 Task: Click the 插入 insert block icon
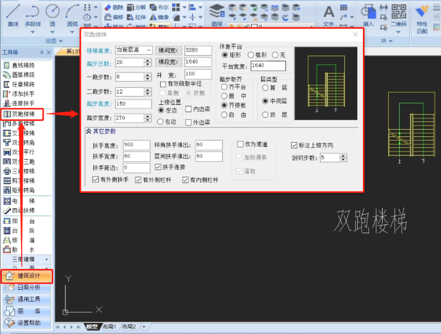(369, 16)
